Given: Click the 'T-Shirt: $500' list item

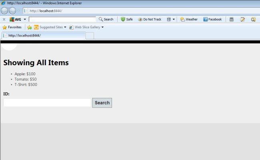Looking at the screenshot, I should point(26,85).
